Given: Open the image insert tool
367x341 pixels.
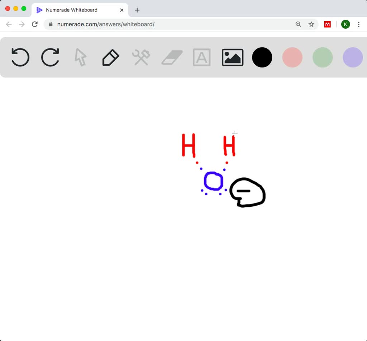Looking at the screenshot, I should click(x=232, y=57).
